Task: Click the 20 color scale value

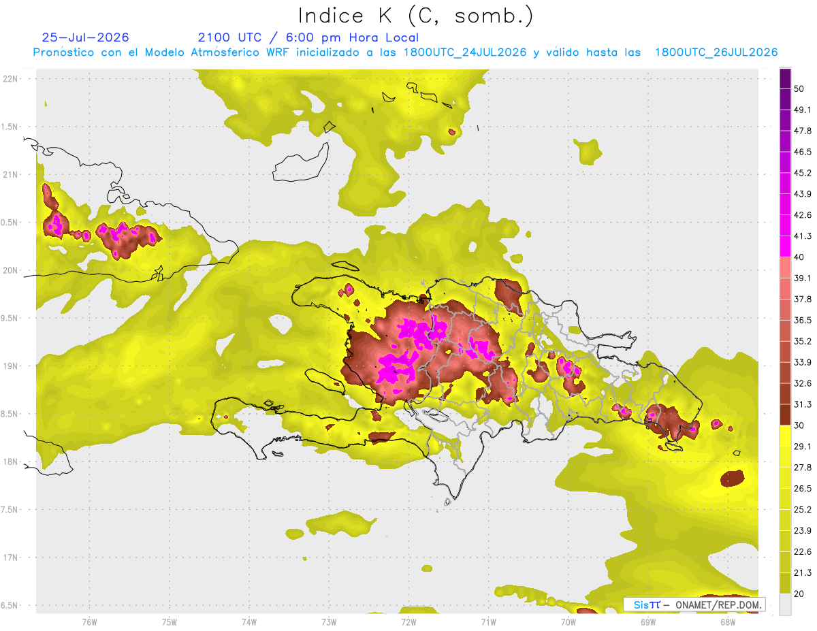Action: pyautogui.click(x=799, y=594)
